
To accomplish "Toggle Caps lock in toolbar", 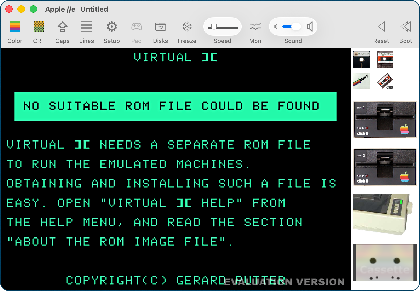I will point(62,27).
